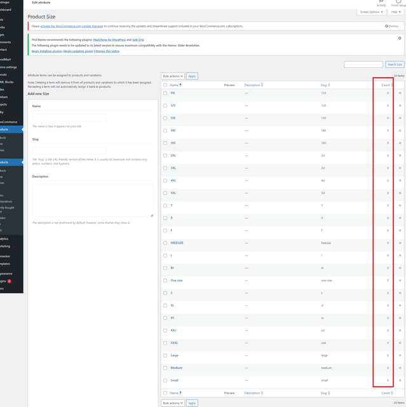Open the bottom Bulk actions dropdown
Screen dimensions: 406x407
tap(173, 403)
